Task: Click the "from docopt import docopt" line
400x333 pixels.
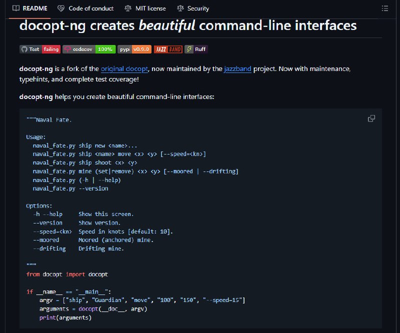Action: pyautogui.click(x=67, y=274)
